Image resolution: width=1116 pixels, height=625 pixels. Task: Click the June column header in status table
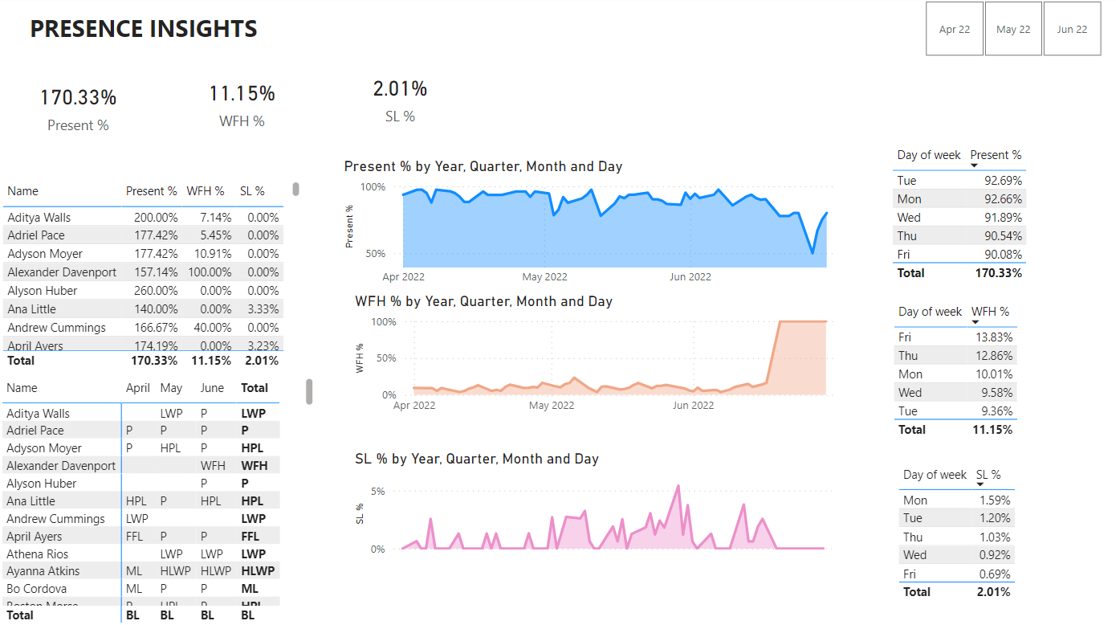click(x=211, y=387)
